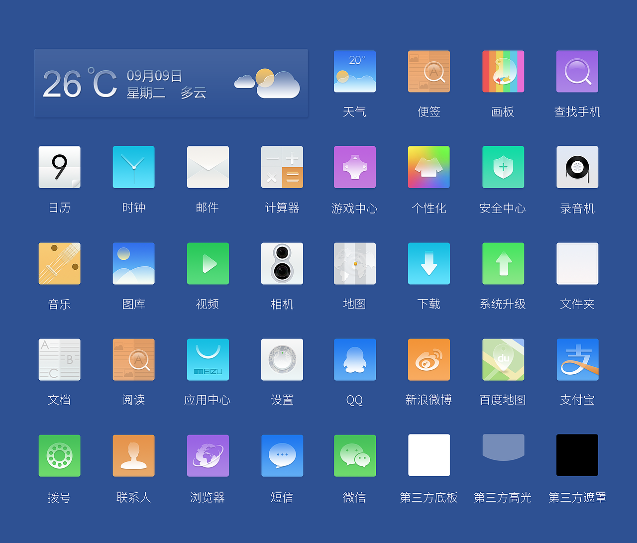The height and width of the screenshot is (543, 637).
Task: Launch the 时钟 clock app icon
Action: coord(134,167)
